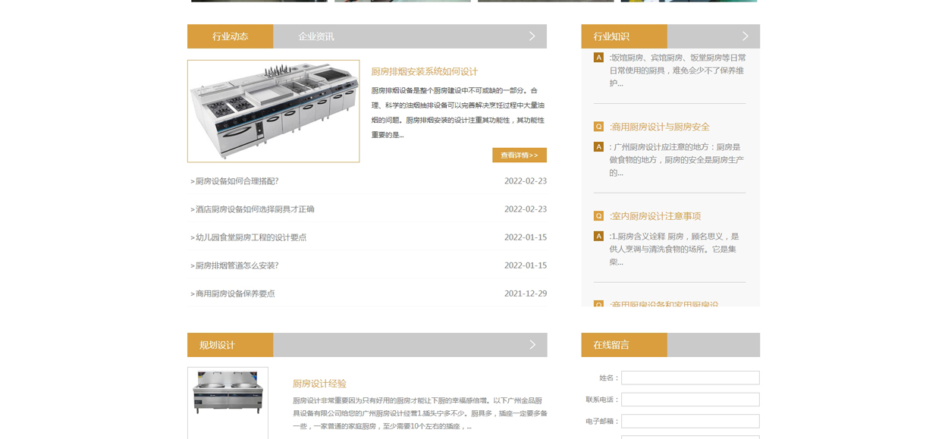The height and width of the screenshot is (439, 948).
Task: Click the answer text 广州厨房设计应注意的地方
Action: coord(676,159)
